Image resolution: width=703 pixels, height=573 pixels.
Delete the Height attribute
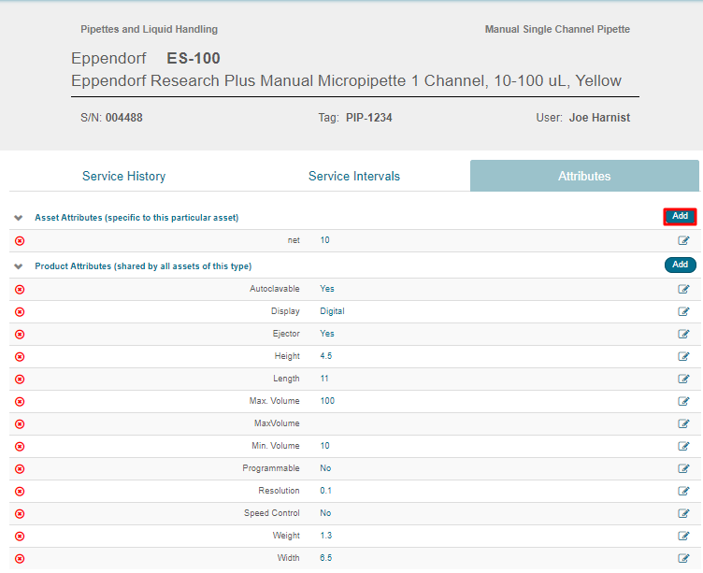(x=20, y=356)
